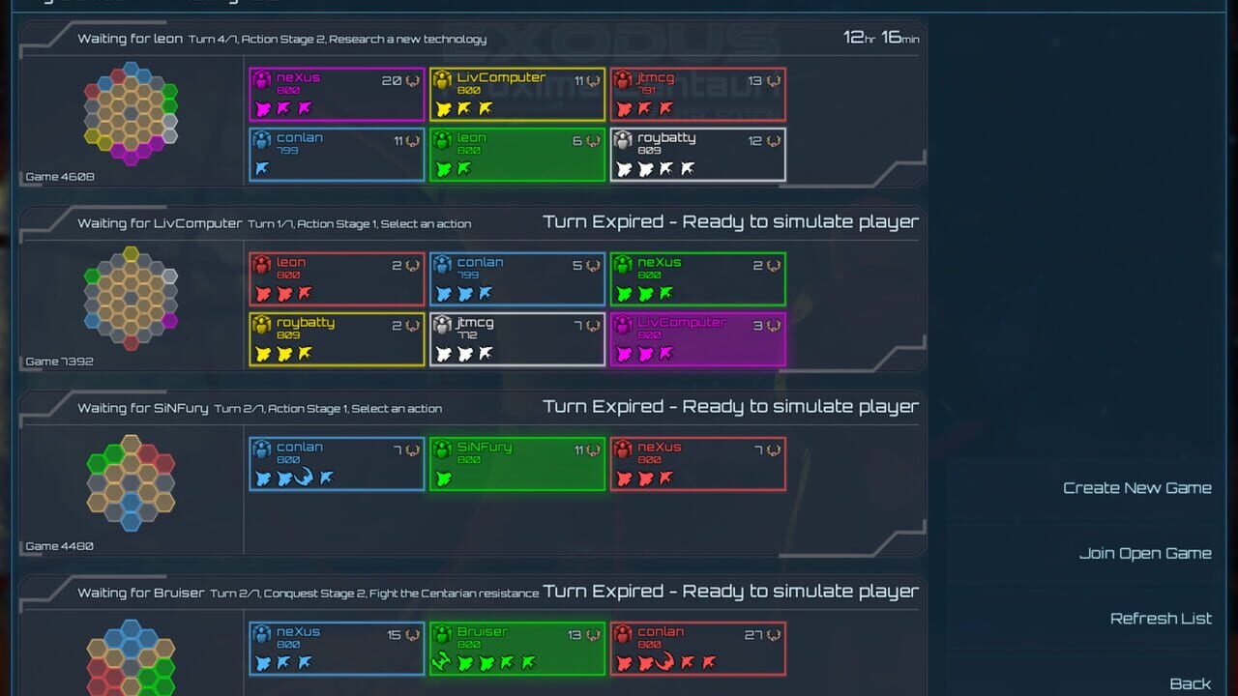The height and width of the screenshot is (696, 1238).
Task: Click Refresh List
Action: (x=1161, y=619)
